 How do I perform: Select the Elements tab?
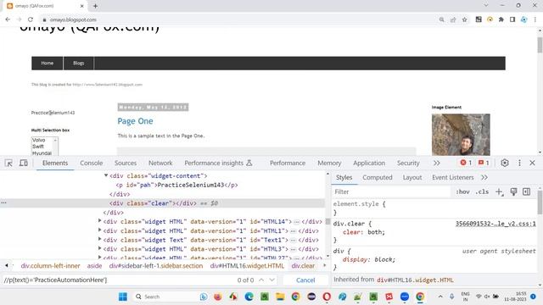pyautogui.click(x=55, y=163)
